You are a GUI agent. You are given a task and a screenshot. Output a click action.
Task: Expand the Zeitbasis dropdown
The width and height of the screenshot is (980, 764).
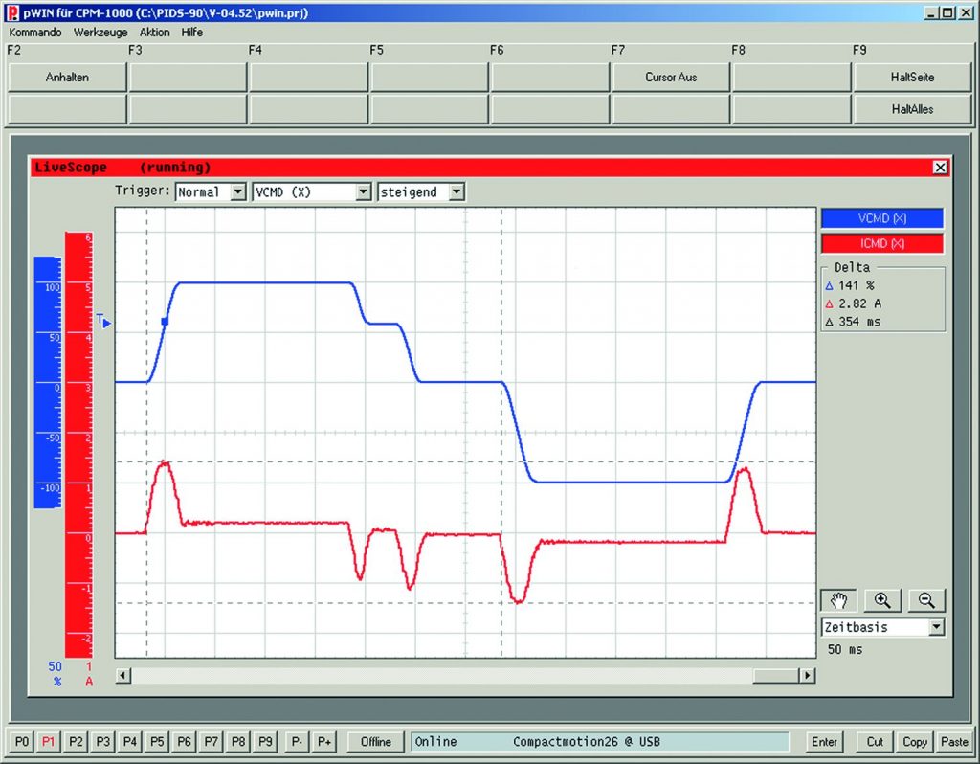pos(936,627)
